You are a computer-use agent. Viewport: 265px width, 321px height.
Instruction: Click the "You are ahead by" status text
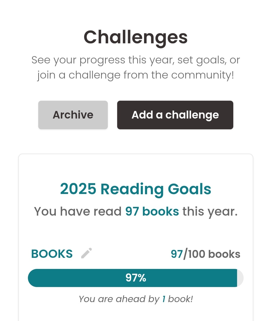(x=119, y=299)
